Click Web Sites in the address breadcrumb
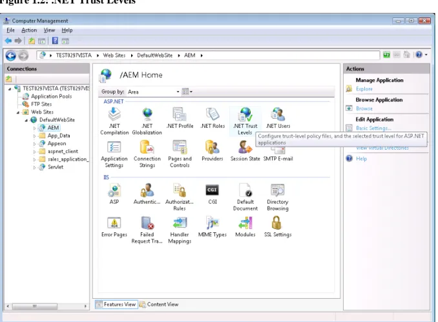Image resolution: width=438 pixels, height=322 pixels. [114, 55]
